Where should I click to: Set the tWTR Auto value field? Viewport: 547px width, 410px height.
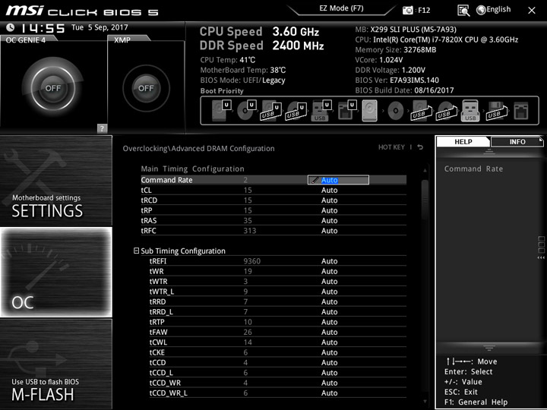point(329,282)
